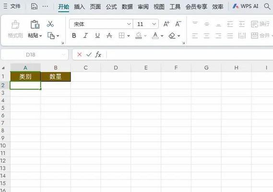Click the Save icon in title bar
This screenshot has height=192, width=273.
(x=34, y=6)
